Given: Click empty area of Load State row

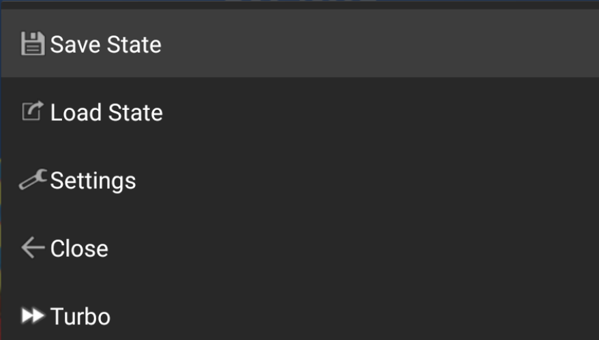Looking at the screenshot, I should 382,111.
